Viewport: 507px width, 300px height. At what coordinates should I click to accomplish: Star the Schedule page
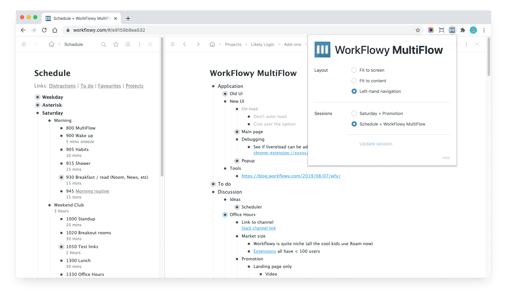pos(116,44)
